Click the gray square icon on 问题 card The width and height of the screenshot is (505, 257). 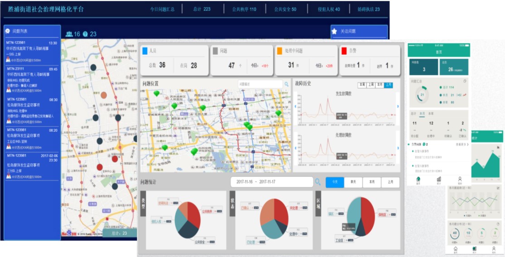(215, 51)
